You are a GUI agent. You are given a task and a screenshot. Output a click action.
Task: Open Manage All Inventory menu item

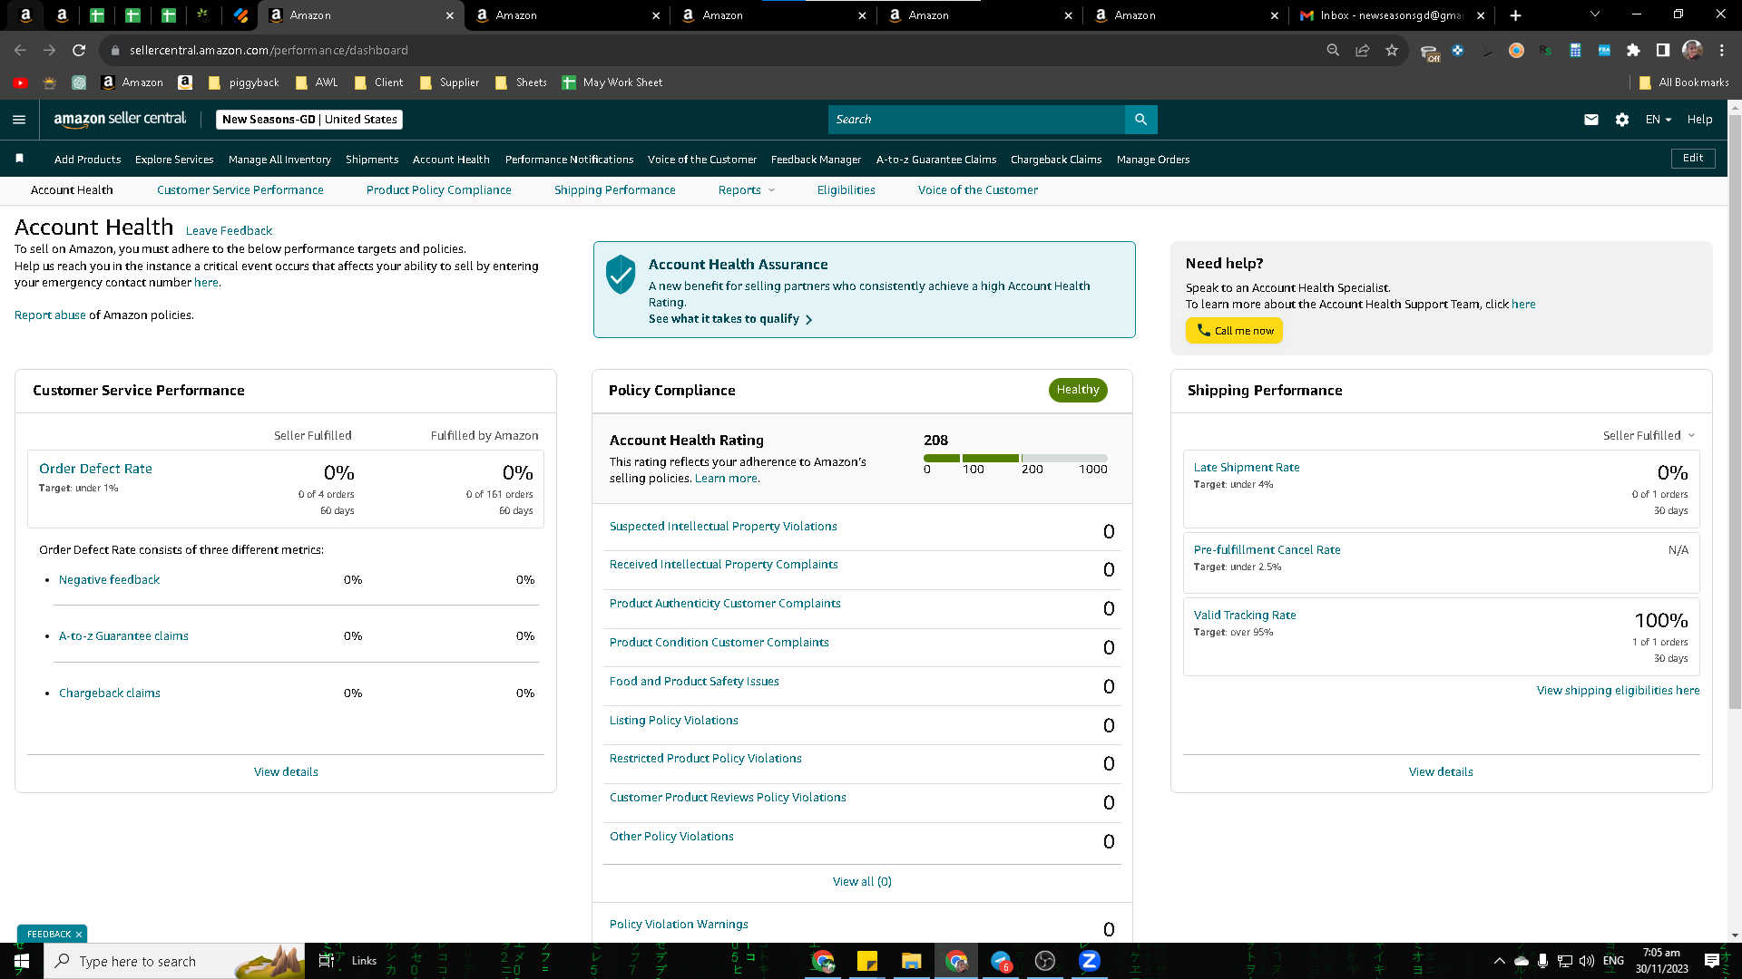click(279, 160)
